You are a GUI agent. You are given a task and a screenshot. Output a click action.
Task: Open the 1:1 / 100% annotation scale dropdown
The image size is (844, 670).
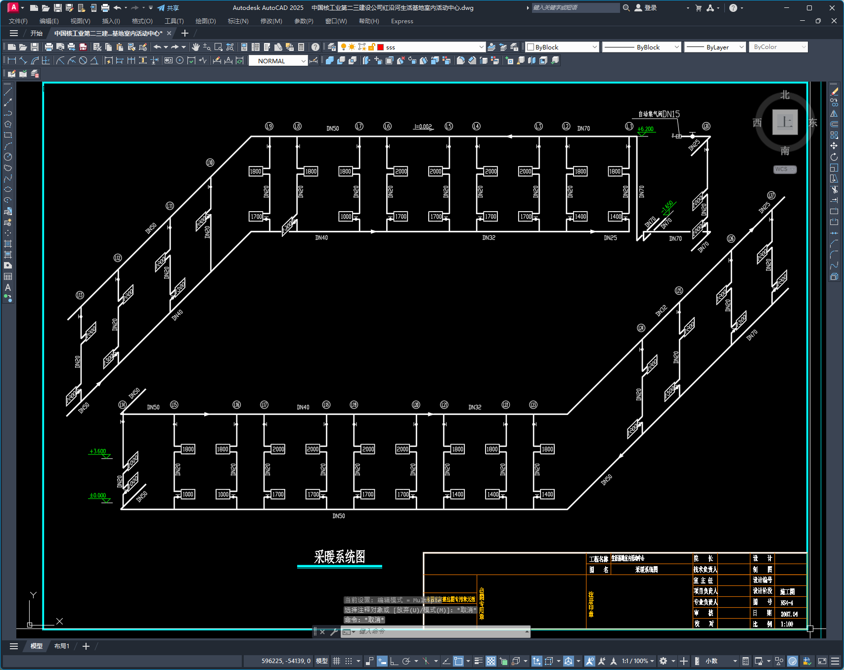638,661
